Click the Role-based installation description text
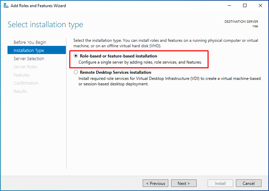 point(140,62)
